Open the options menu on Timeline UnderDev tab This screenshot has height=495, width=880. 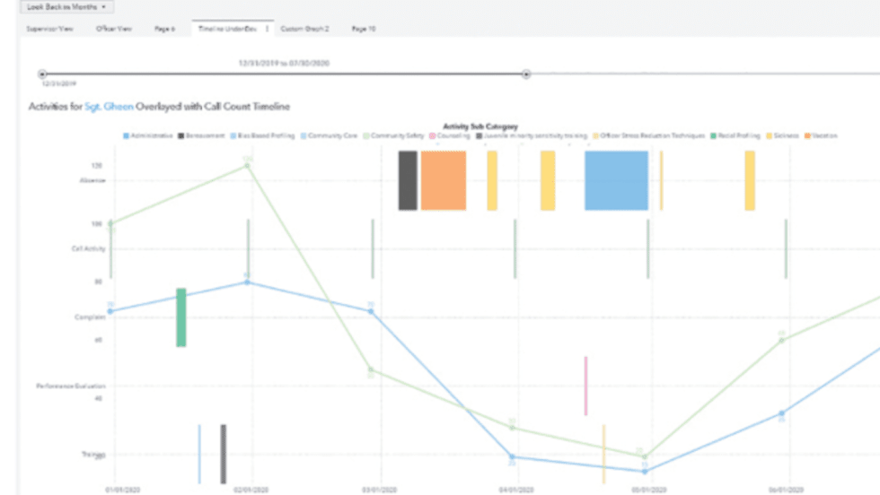[x=267, y=29]
